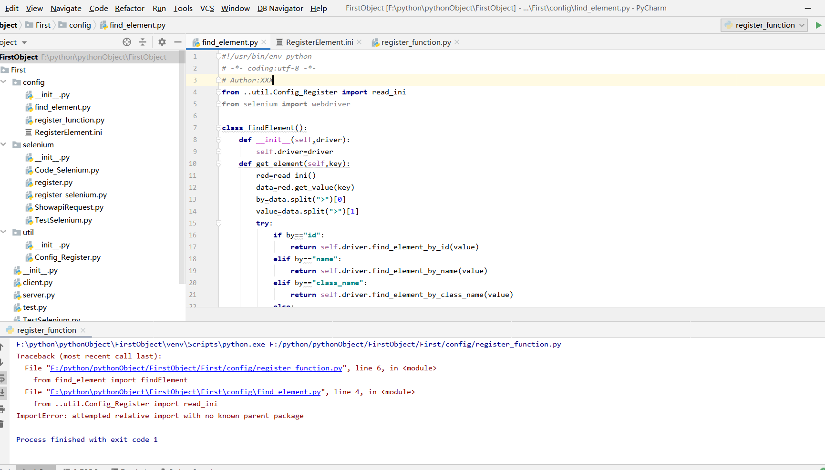Viewport: 825px width, 470px height.
Task: Fold the header comments at line 1
Action: point(218,56)
